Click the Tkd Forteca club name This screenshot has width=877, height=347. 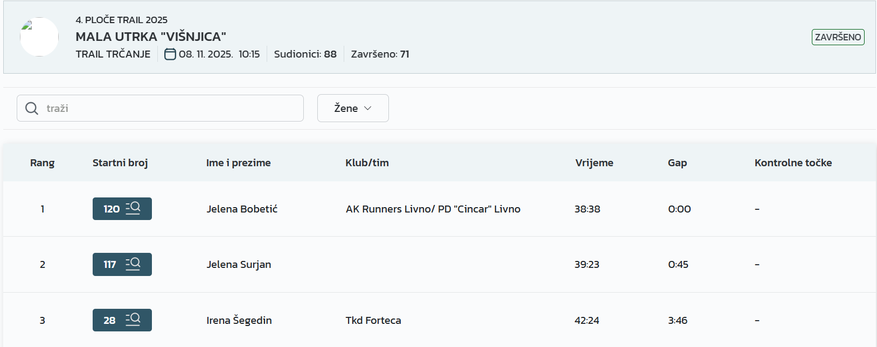(373, 321)
